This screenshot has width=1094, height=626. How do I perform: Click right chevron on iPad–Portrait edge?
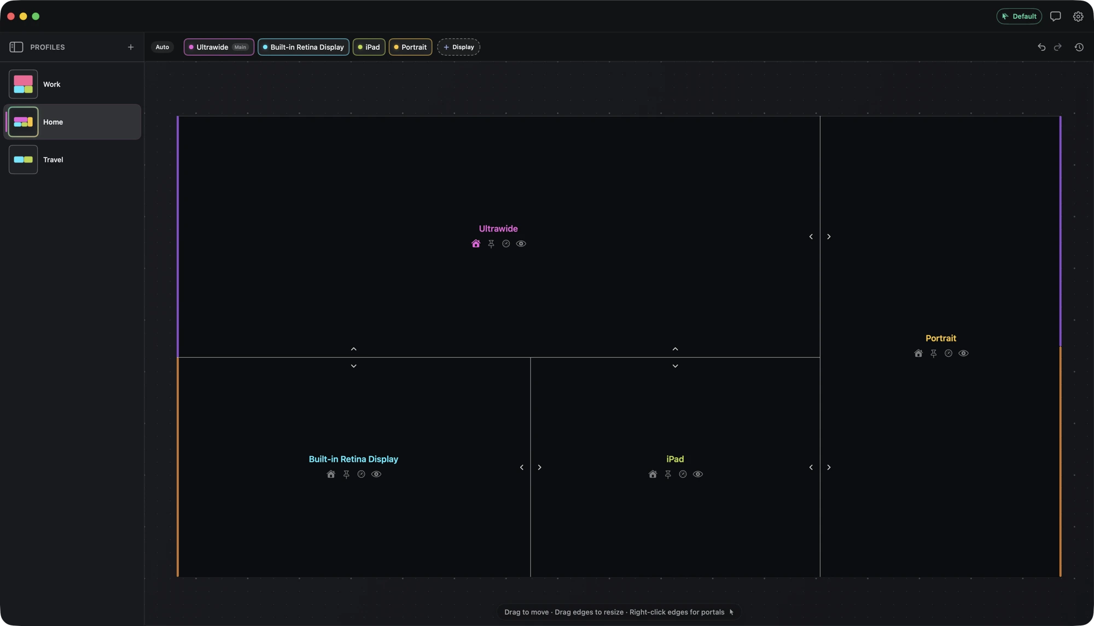(829, 468)
